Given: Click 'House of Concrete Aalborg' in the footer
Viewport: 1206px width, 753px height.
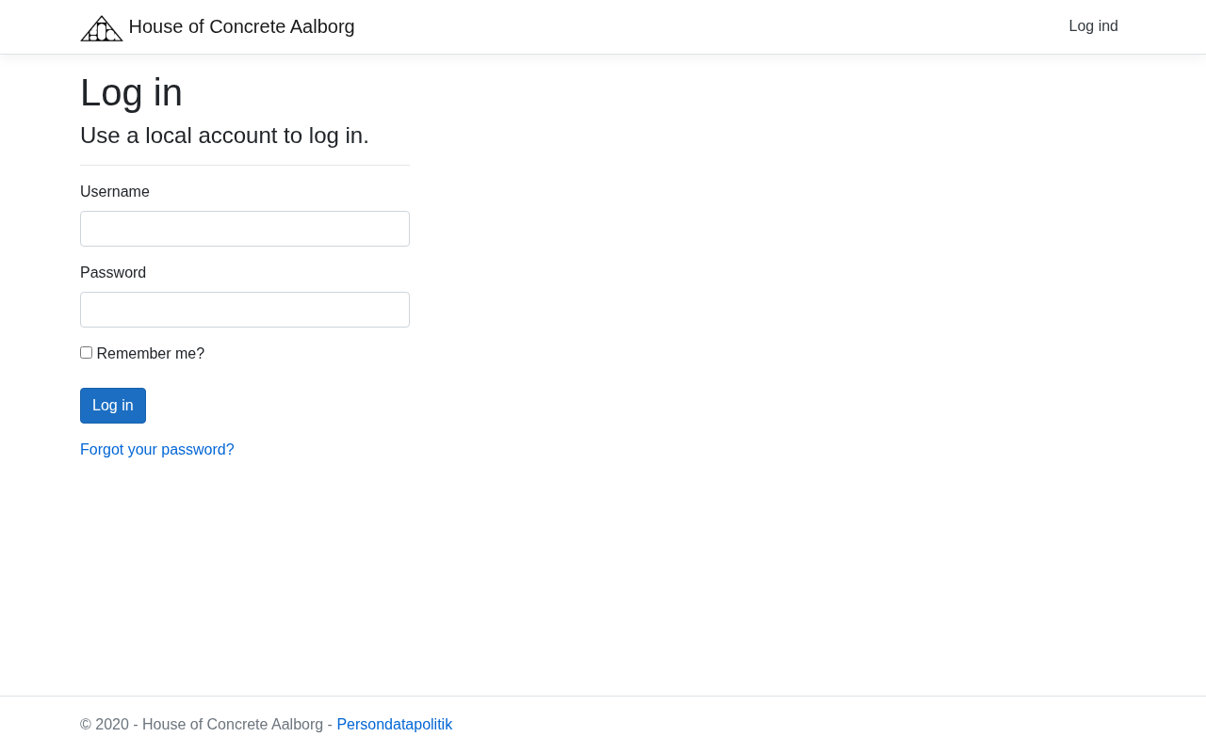Looking at the screenshot, I should point(233,725).
